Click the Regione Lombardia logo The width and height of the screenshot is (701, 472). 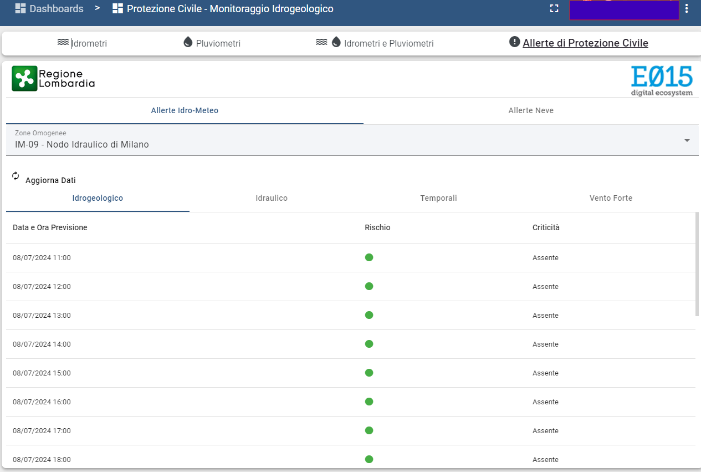pos(53,78)
